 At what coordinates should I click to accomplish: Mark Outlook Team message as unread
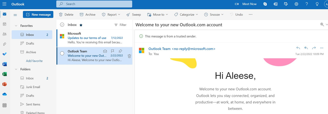click(x=105, y=51)
